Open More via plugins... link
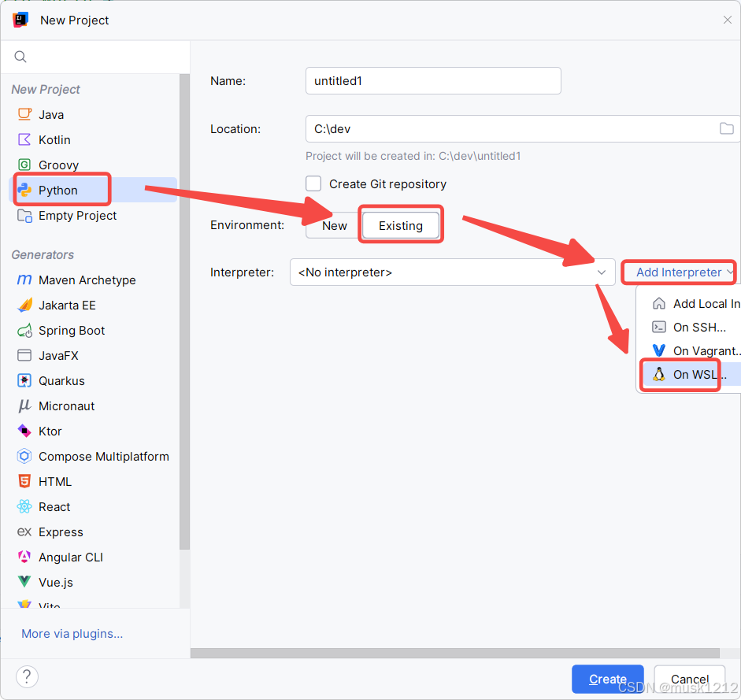The image size is (741, 700). [x=72, y=633]
